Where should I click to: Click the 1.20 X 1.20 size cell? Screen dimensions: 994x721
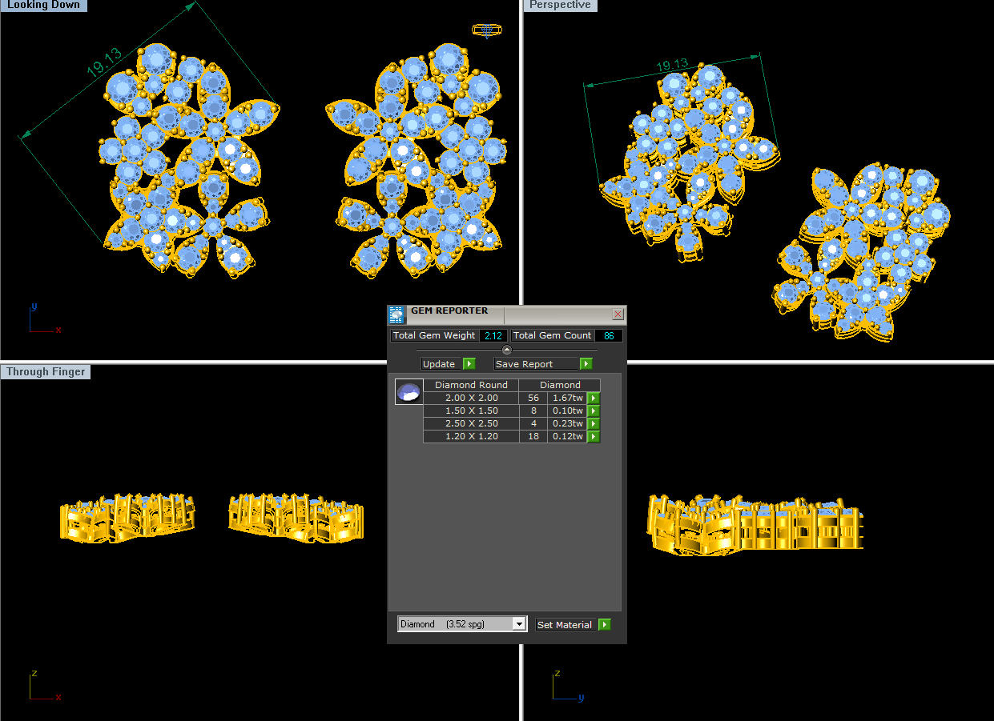(x=471, y=436)
